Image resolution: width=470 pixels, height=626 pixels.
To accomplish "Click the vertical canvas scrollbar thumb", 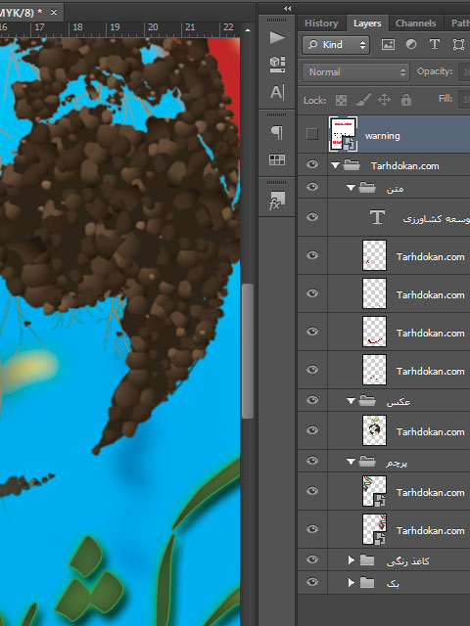I will pyautogui.click(x=248, y=351).
